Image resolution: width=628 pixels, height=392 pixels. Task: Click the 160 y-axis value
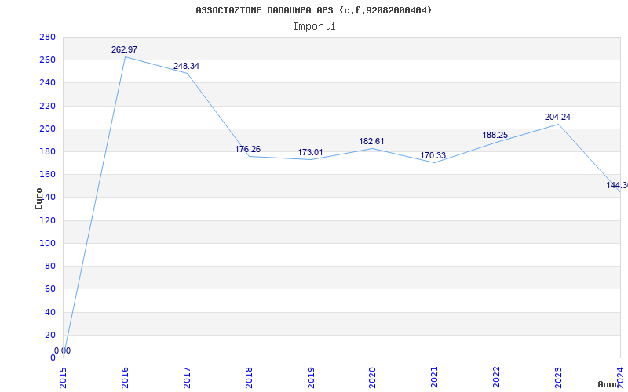[47, 174]
